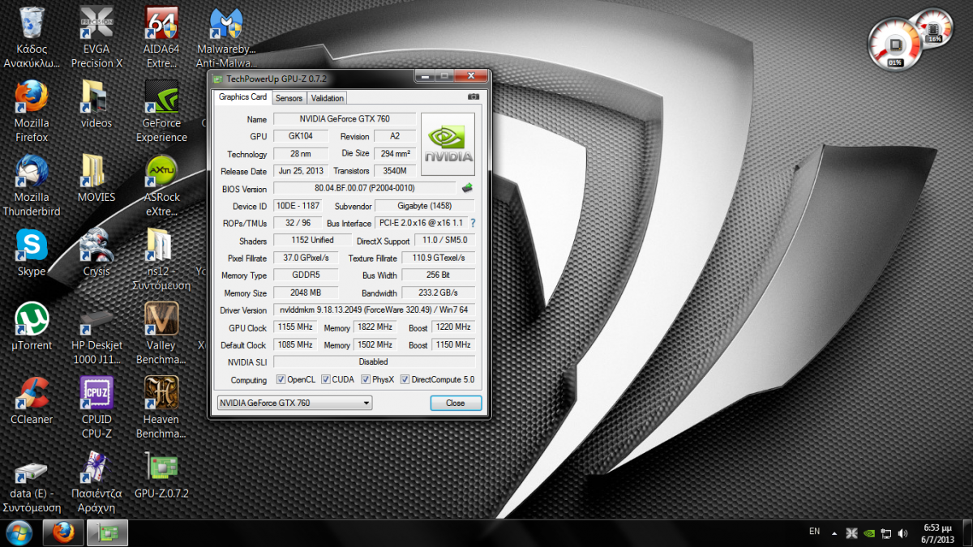The width and height of the screenshot is (973, 547).
Task: Click the CPU meter gadget showing 01%
Action: click(895, 43)
